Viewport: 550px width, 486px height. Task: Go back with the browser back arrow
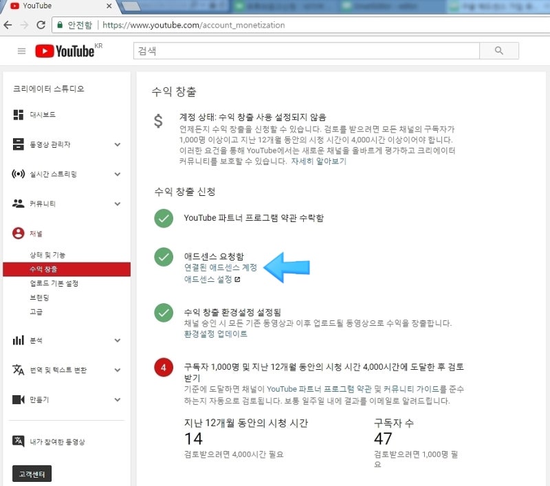point(8,25)
